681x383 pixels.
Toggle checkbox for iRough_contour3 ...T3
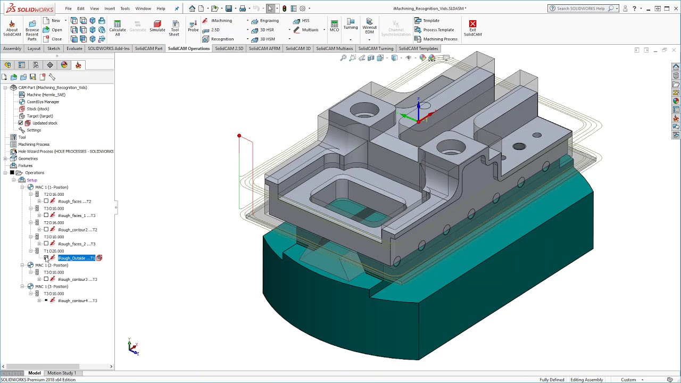coord(46,279)
